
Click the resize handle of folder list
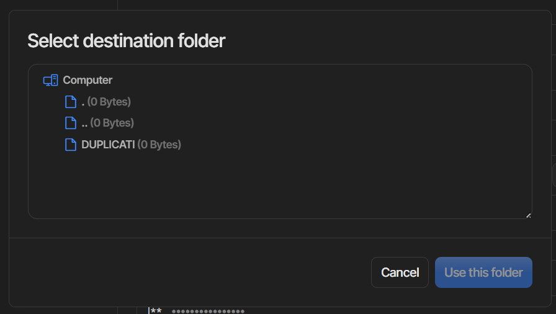528,215
